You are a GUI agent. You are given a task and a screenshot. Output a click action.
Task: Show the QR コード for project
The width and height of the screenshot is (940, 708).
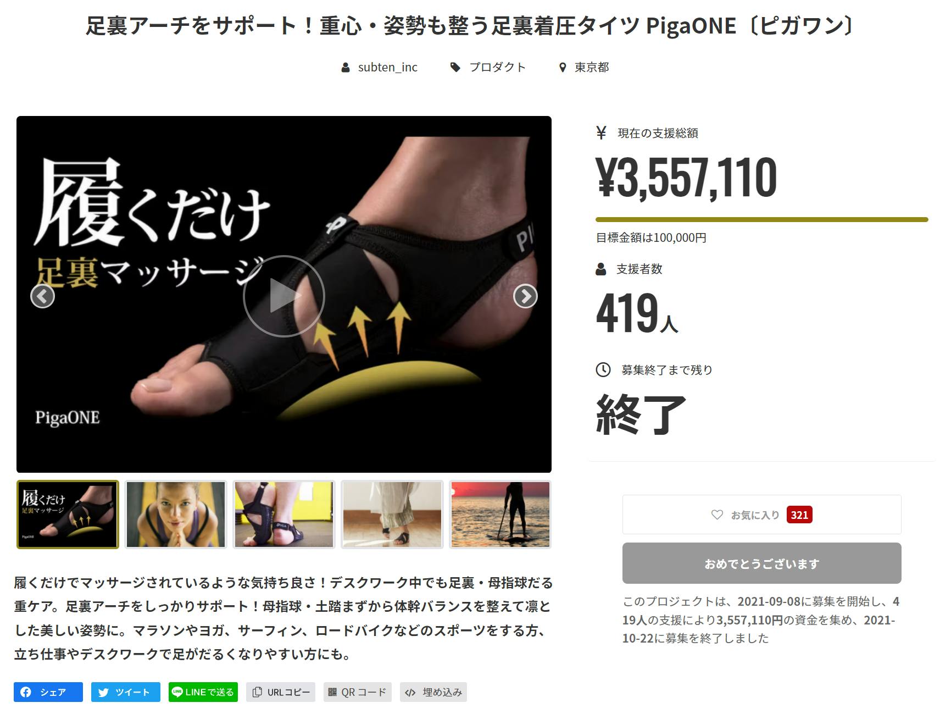358,692
